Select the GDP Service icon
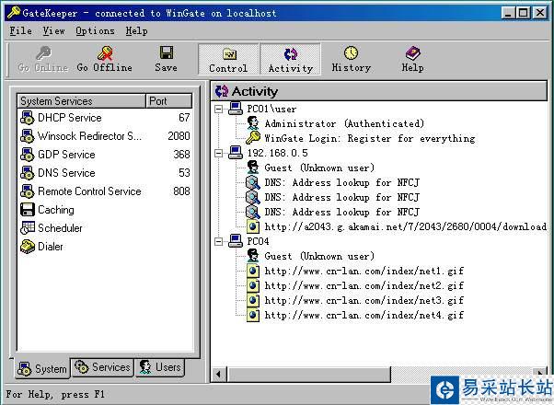 coord(28,155)
